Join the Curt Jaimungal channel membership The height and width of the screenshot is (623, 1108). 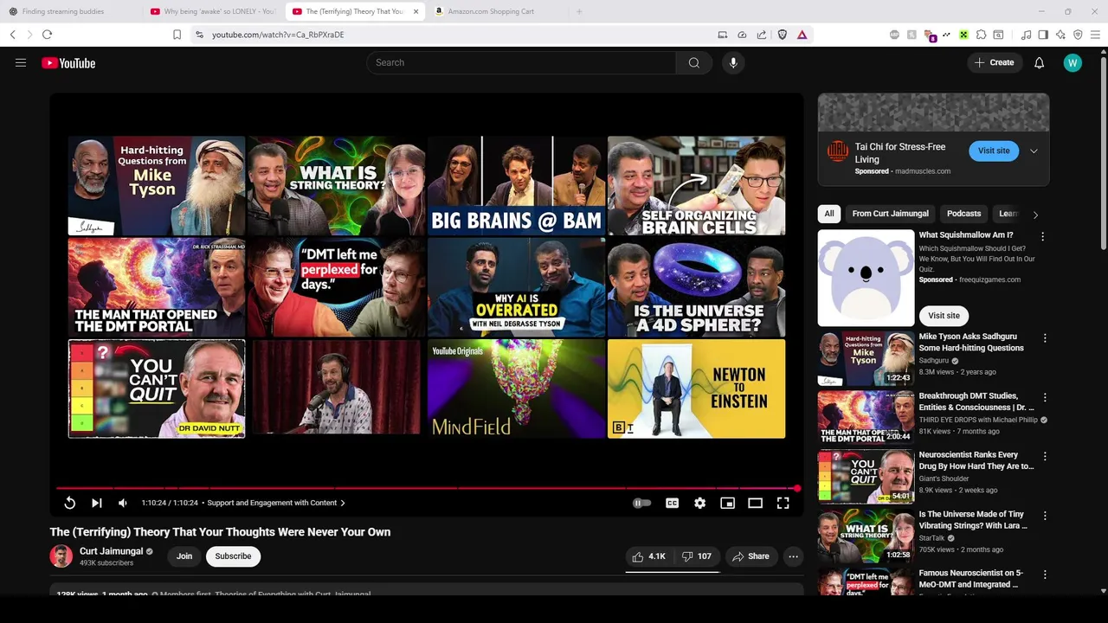click(x=184, y=556)
